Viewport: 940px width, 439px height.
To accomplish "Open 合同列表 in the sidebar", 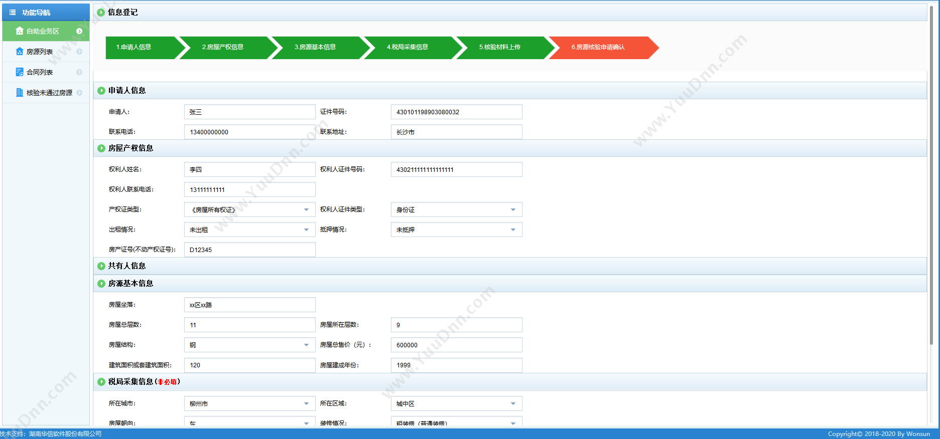I will tap(46, 72).
